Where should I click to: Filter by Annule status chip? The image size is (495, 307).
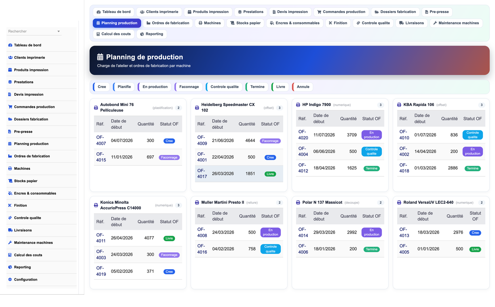(302, 87)
